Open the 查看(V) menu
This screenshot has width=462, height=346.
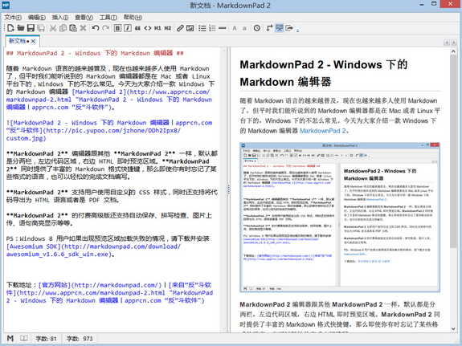(84, 18)
